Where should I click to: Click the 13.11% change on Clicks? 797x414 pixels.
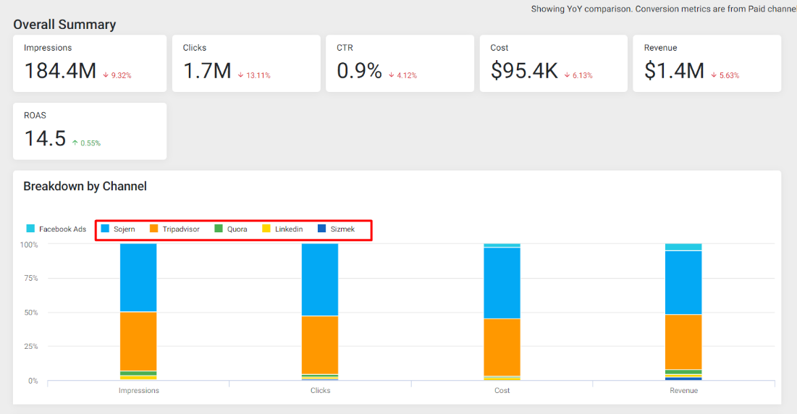coord(258,75)
